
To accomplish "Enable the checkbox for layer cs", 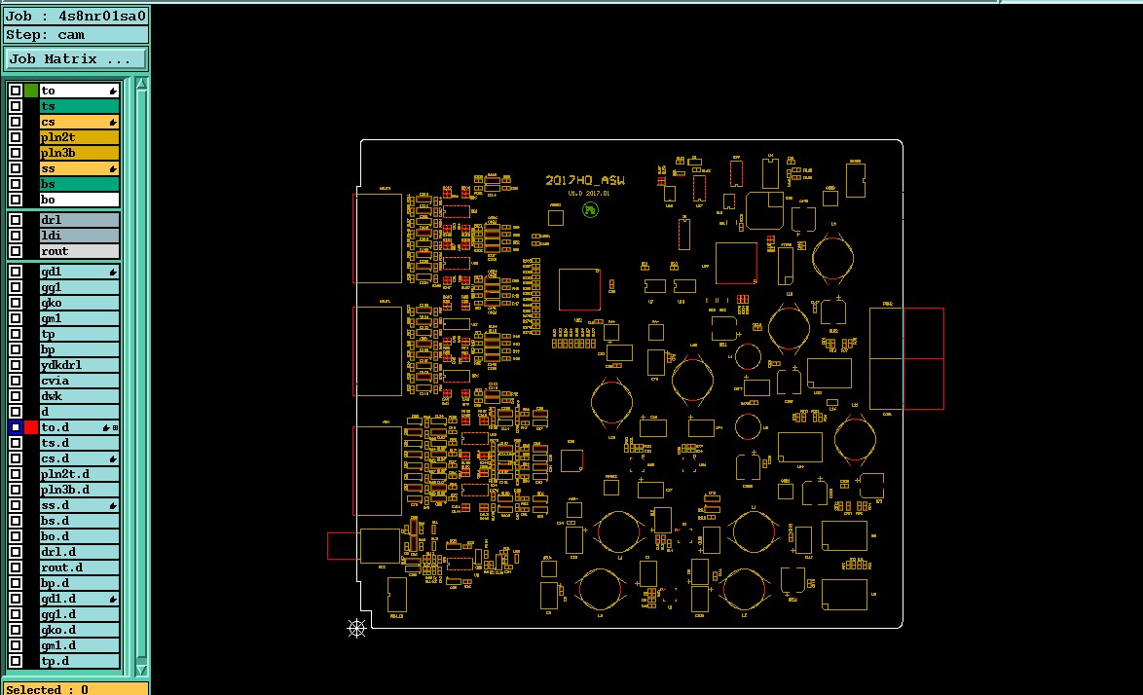I will [x=16, y=123].
